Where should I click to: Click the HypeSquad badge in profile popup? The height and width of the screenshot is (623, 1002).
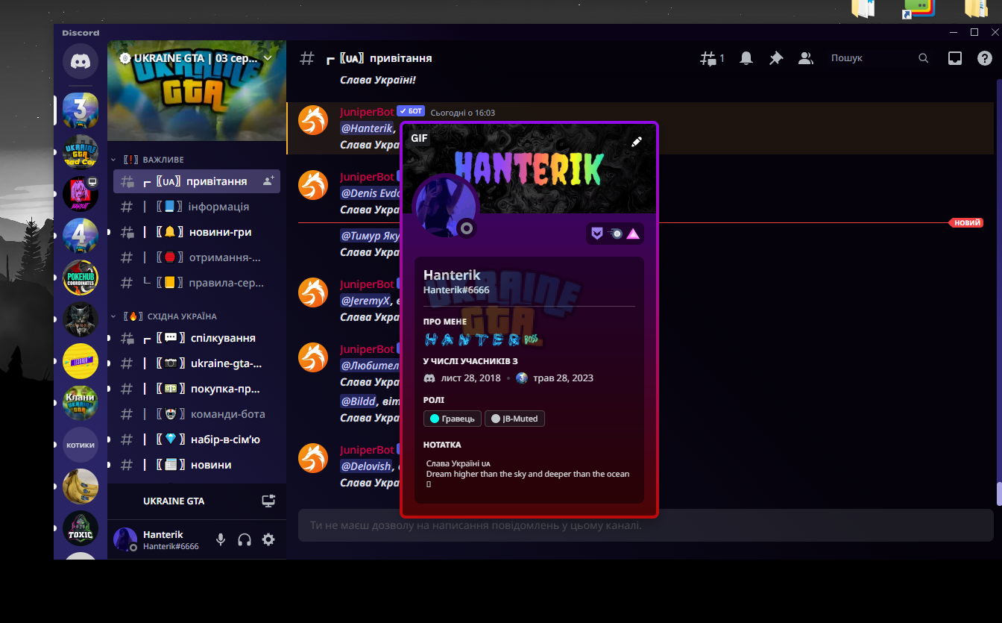597,234
